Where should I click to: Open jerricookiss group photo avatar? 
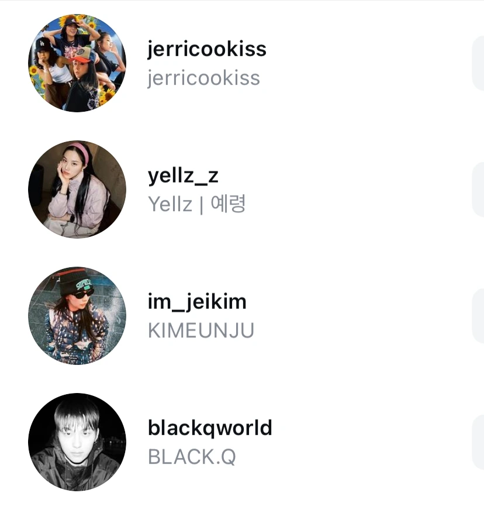(x=77, y=63)
